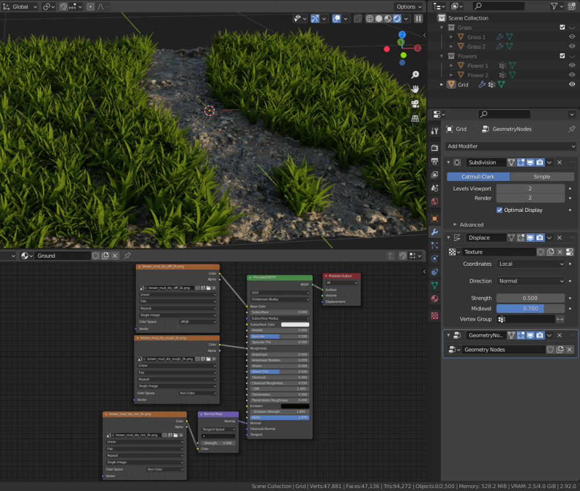The width and height of the screenshot is (580, 491).
Task: Select the Simple subdivision type
Action: pyautogui.click(x=542, y=177)
